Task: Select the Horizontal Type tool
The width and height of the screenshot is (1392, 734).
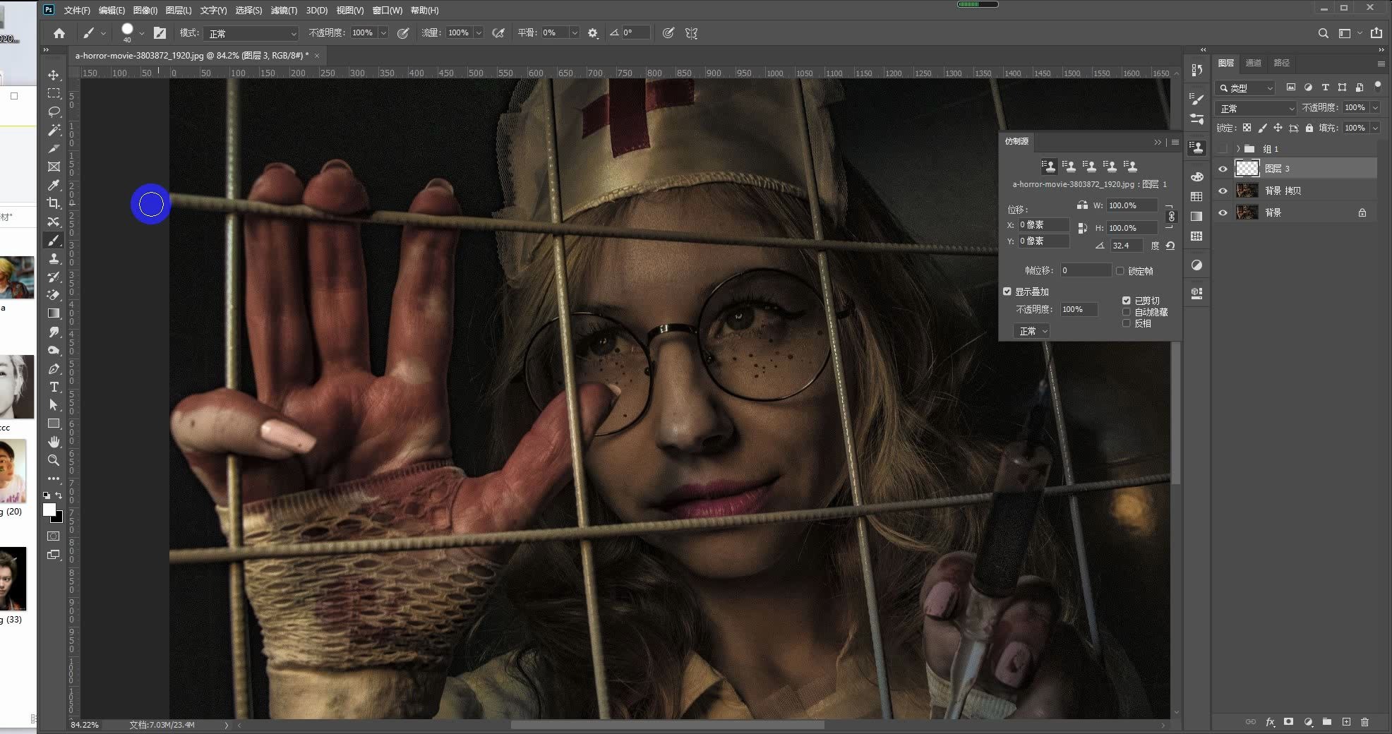Action: click(x=54, y=387)
